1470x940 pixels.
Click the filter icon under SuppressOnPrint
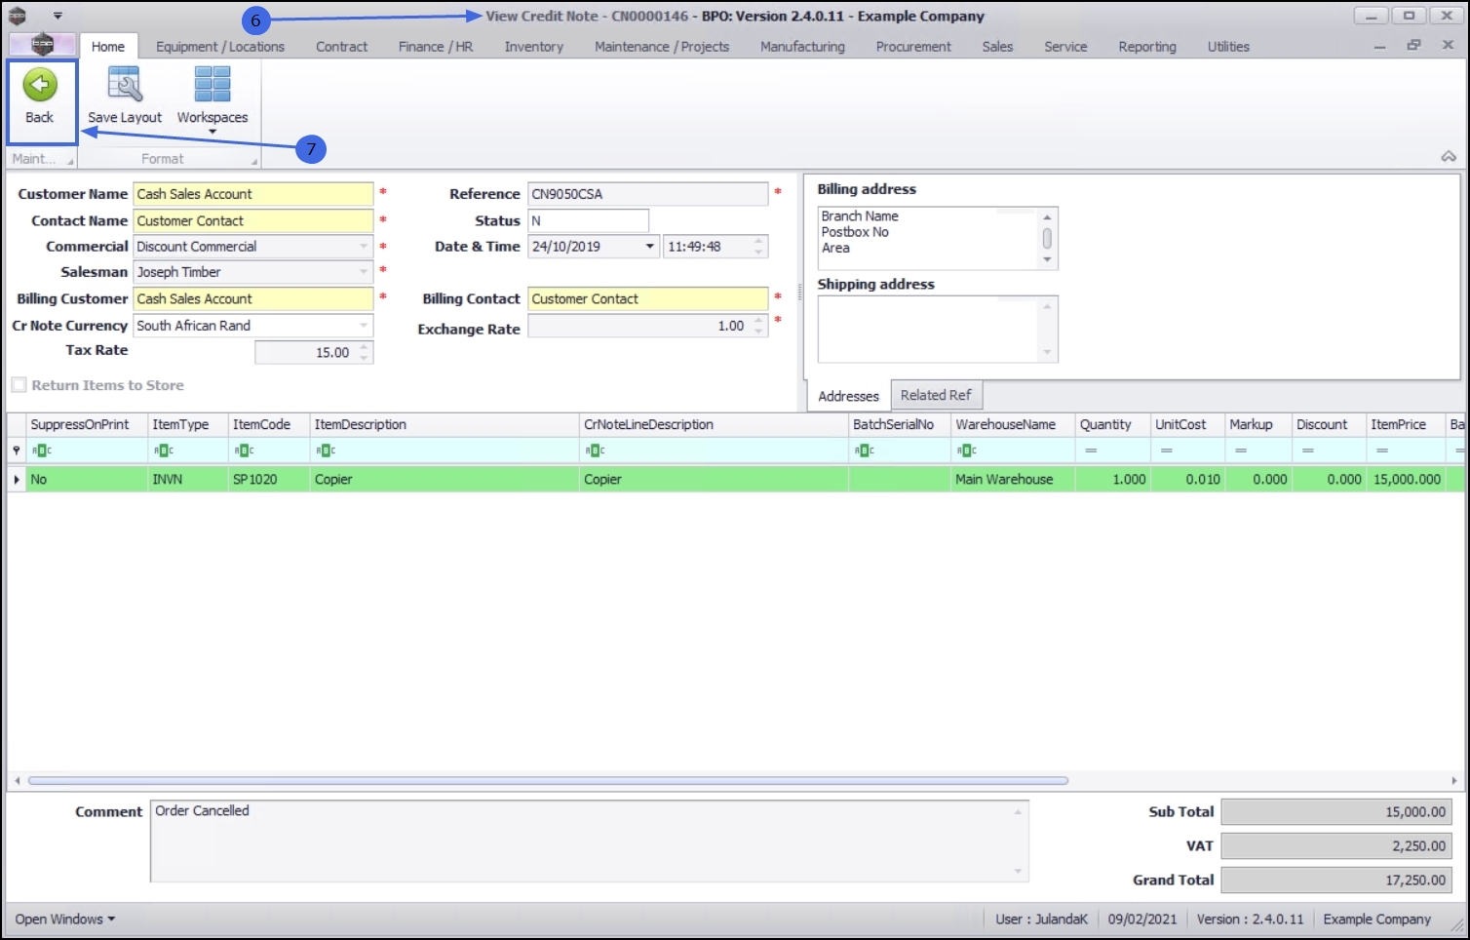(42, 450)
